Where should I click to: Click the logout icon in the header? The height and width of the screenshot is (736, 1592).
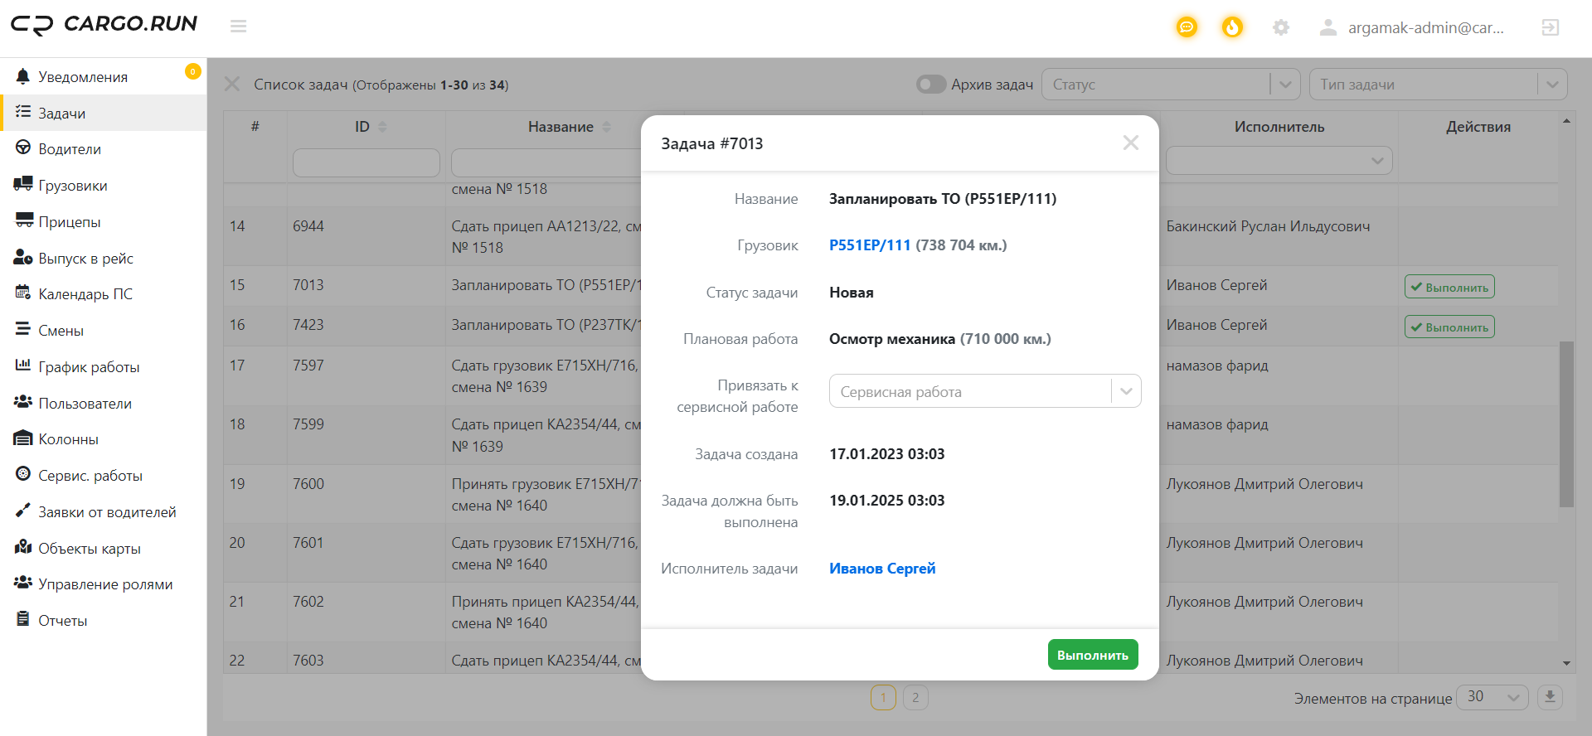pyautogui.click(x=1550, y=27)
